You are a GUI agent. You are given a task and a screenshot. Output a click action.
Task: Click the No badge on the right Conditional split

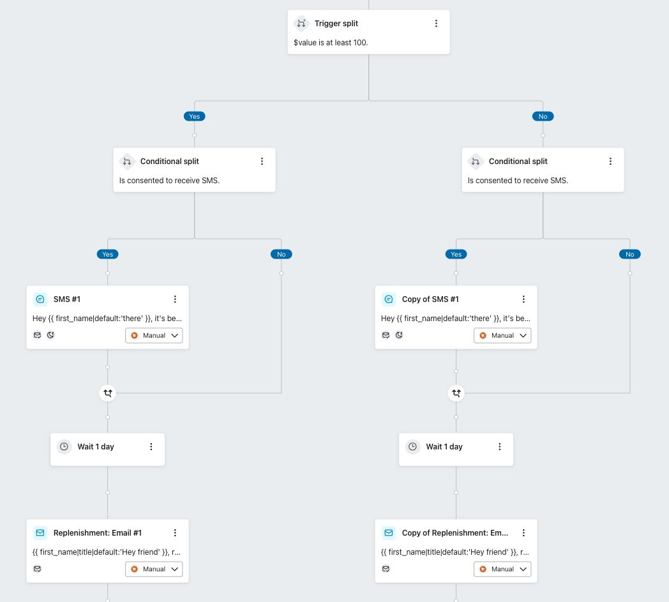tap(629, 254)
